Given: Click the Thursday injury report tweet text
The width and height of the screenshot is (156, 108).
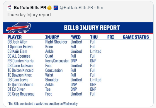Looking at the screenshot, I should point(29,15).
